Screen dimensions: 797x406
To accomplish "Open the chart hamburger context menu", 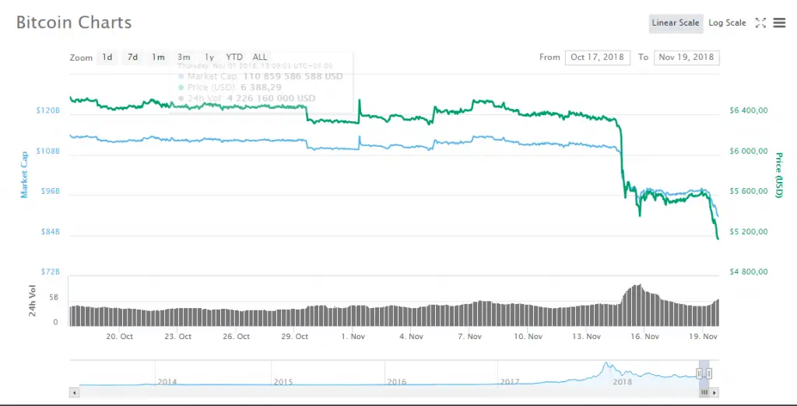I will (779, 23).
